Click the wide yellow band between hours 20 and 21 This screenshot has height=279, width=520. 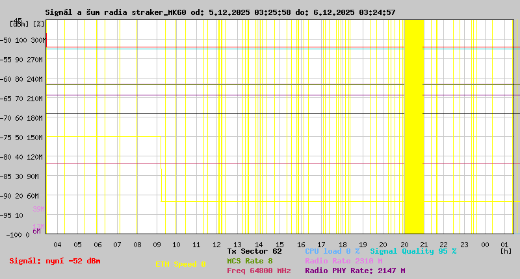pos(414,127)
